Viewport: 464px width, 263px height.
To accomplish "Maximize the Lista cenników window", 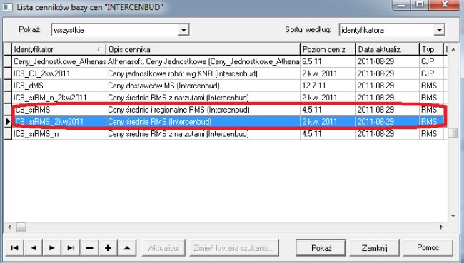I will coord(419,5).
